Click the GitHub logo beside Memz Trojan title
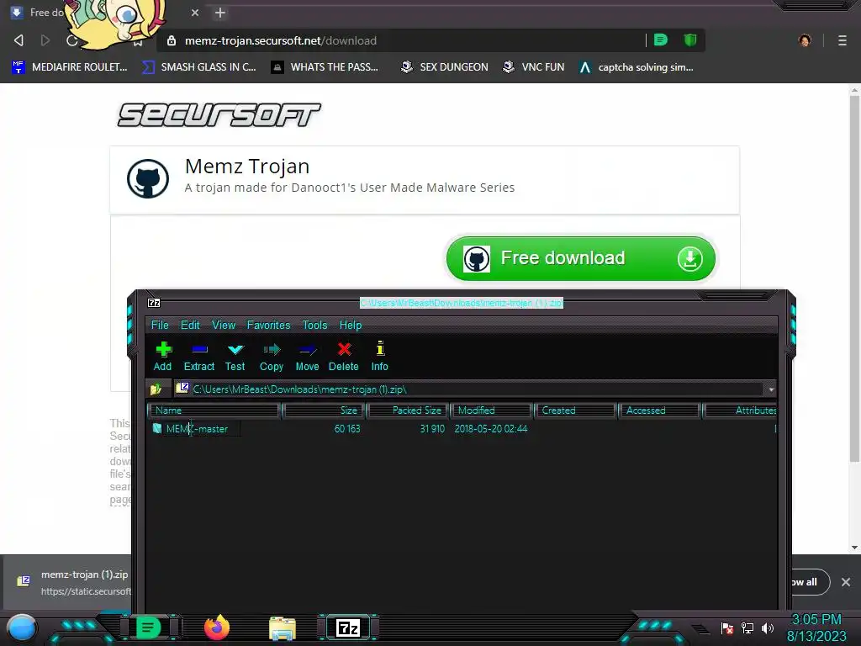Screen dimensions: 861x646 148,178
